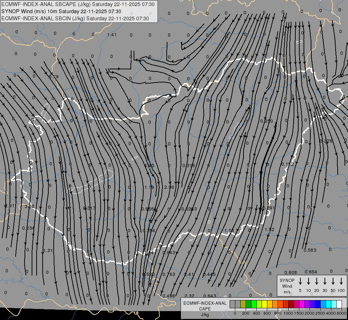
Task: Click the map value '0.498'
Action: [169, 296]
